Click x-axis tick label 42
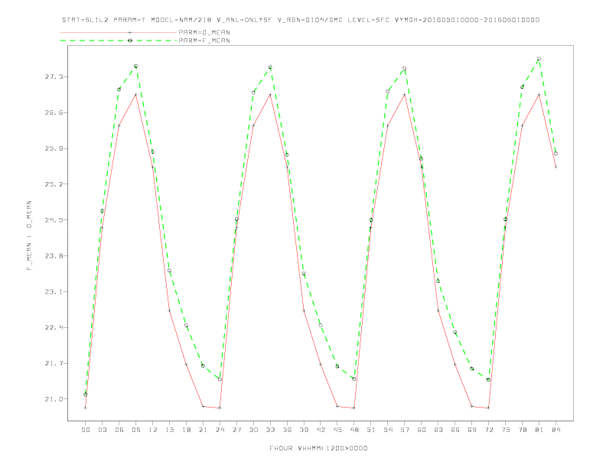 coord(321,430)
